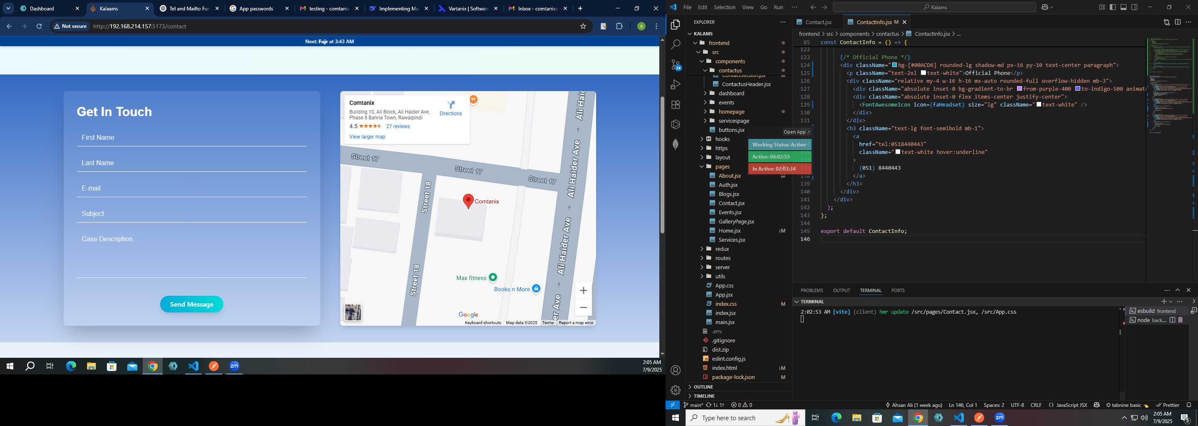Click the Send Message button

click(192, 304)
